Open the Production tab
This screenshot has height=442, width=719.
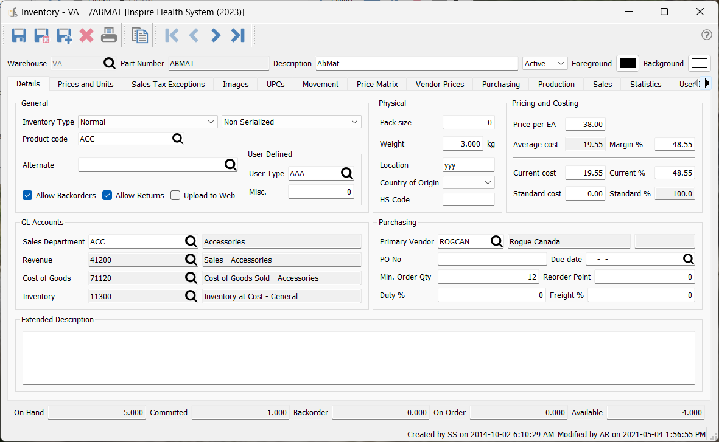tap(556, 85)
